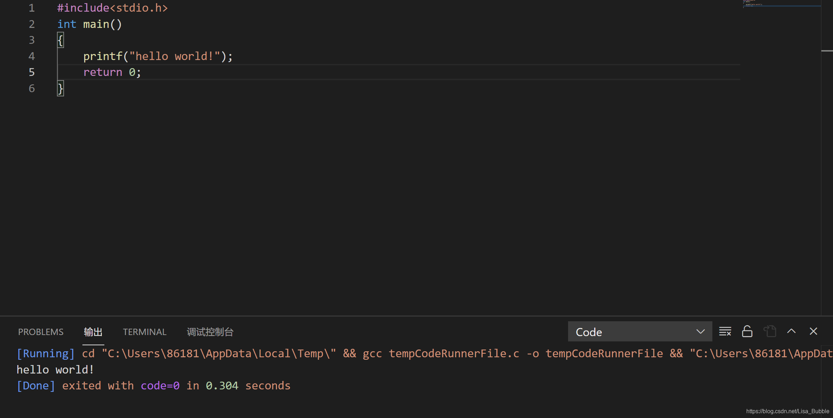Click the opening brace on line 3
This screenshot has width=833, height=418.
[60, 40]
